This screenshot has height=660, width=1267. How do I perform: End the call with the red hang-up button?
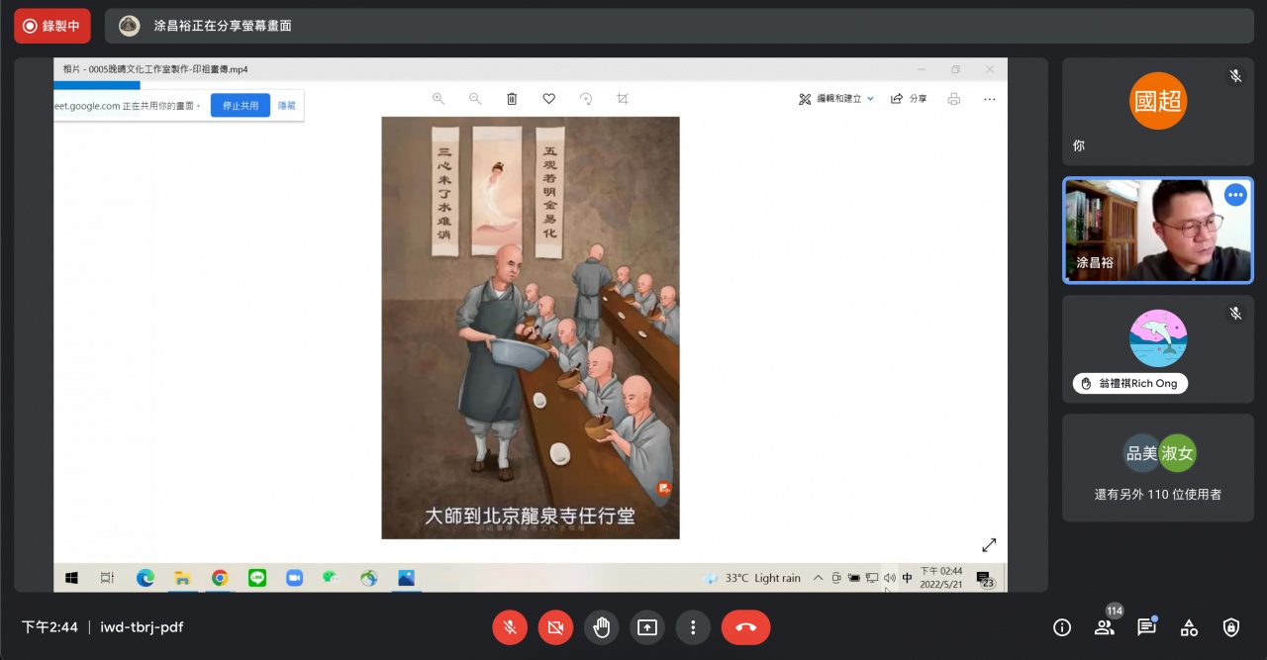[745, 627]
